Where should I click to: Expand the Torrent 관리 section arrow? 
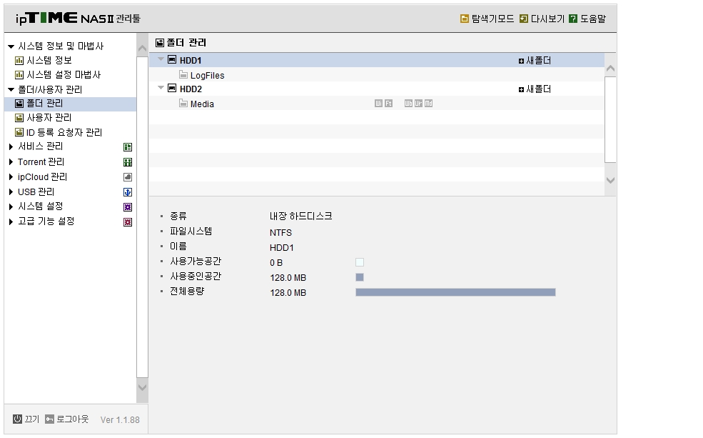coord(11,162)
